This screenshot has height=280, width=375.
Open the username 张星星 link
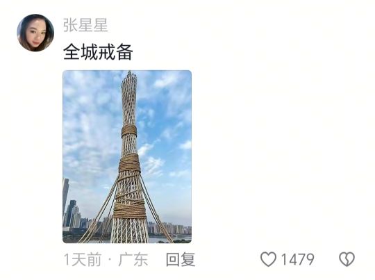click(85, 25)
